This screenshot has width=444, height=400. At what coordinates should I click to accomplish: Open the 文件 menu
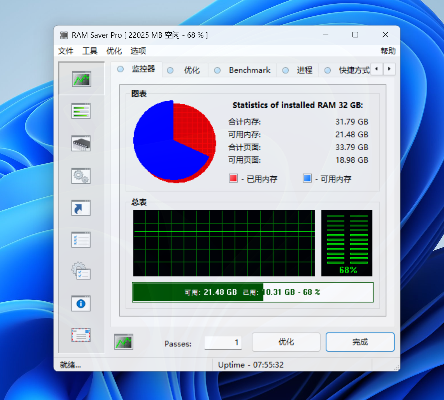(x=66, y=51)
